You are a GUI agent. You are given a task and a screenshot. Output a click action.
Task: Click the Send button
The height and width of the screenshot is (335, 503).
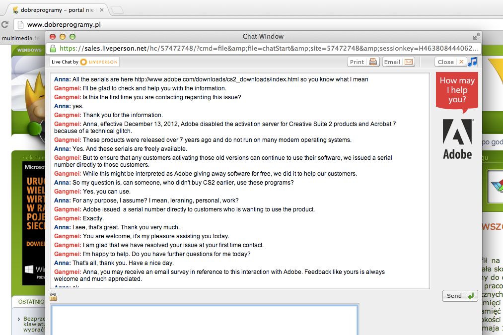click(x=460, y=296)
